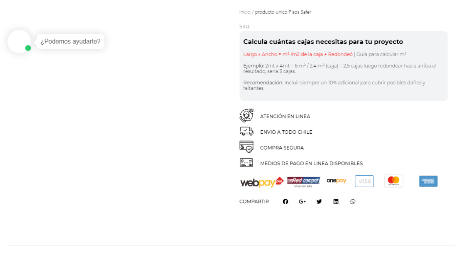The width and height of the screenshot is (463, 269).
Task: Click the secure purchase shield icon
Action: pos(247,147)
